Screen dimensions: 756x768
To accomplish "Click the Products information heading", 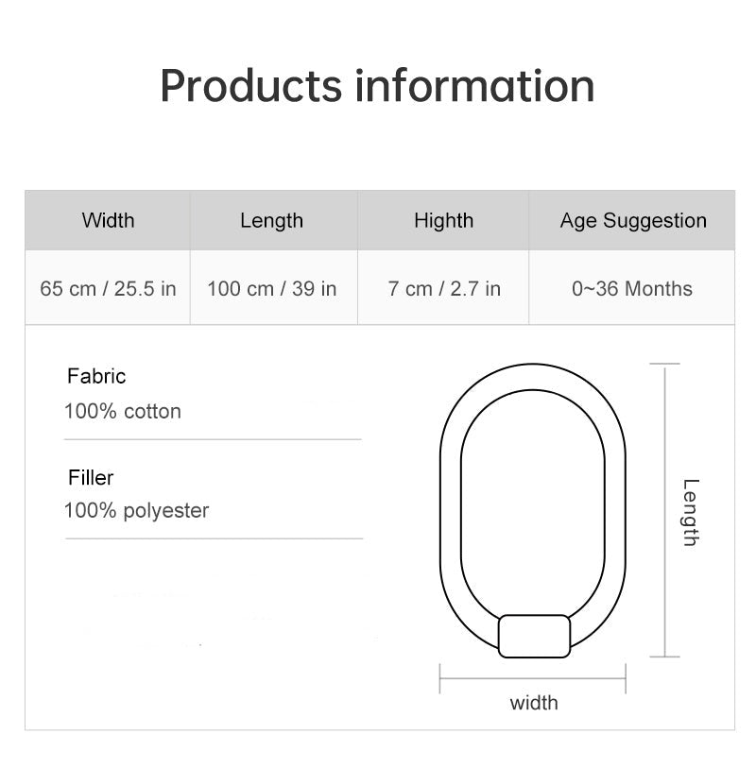I will (377, 86).
